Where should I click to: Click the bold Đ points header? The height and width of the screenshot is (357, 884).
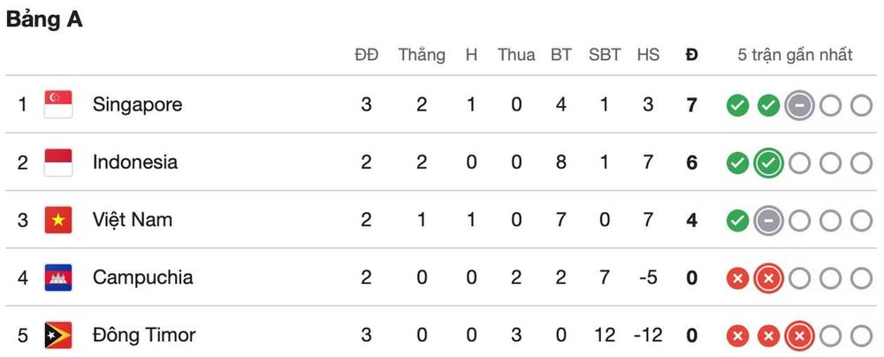pyautogui.click(x=692, y=55)
